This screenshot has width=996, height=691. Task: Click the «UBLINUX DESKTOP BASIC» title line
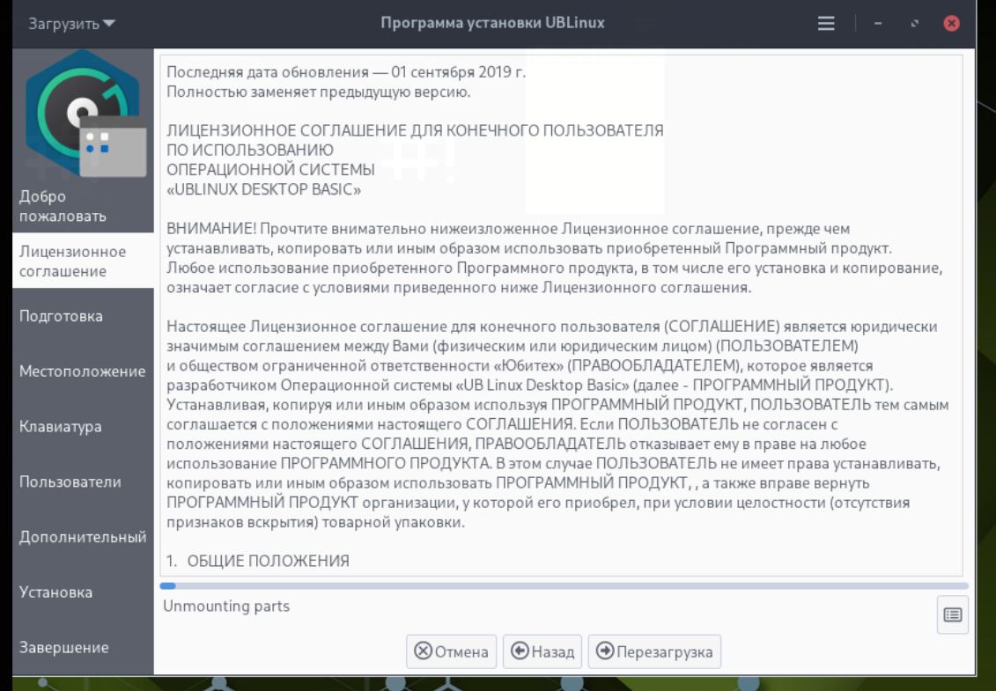tap(263, 189)
